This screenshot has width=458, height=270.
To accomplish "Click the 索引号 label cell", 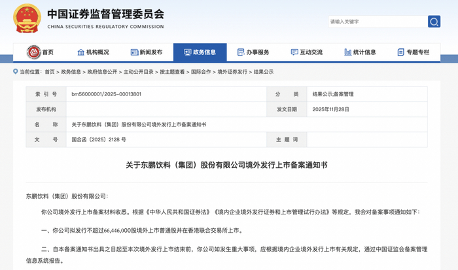I will coord(46,94).
